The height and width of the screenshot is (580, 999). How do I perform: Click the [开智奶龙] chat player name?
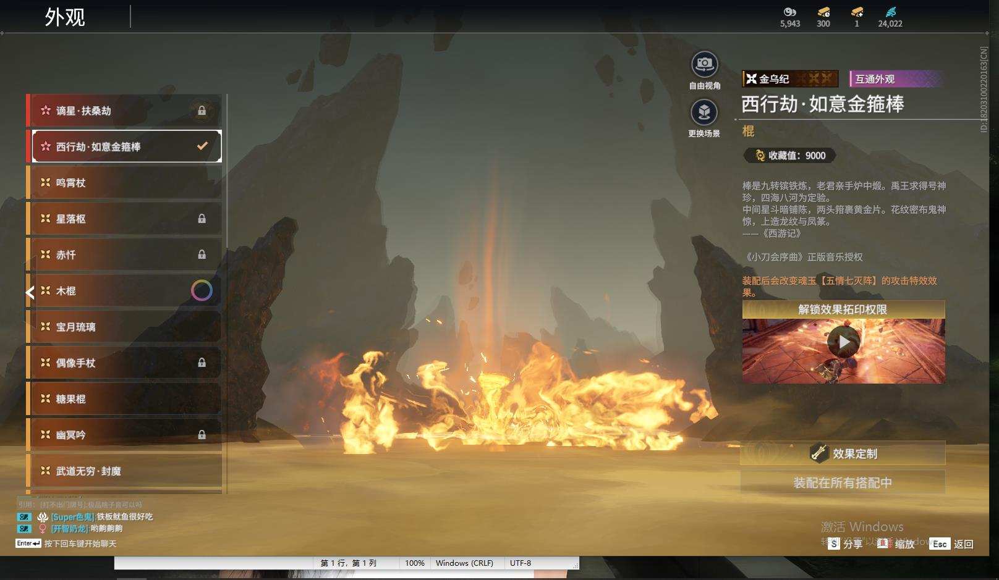[69, 528]
